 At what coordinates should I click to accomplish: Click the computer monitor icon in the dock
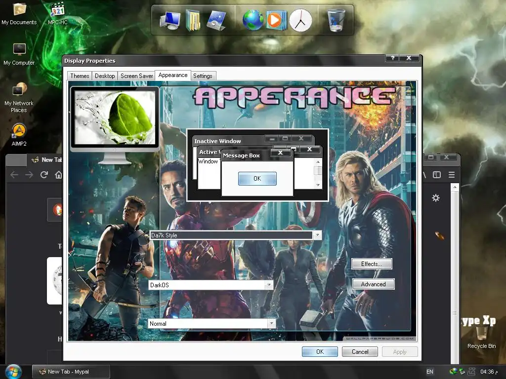(x=170, y=21)
